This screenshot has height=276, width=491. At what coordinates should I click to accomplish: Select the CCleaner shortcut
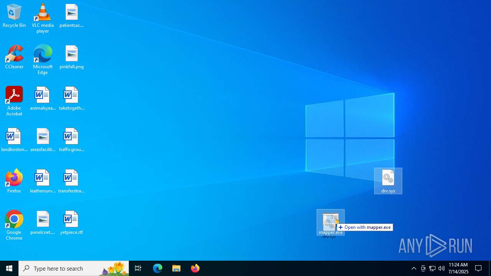pos(14,58)
